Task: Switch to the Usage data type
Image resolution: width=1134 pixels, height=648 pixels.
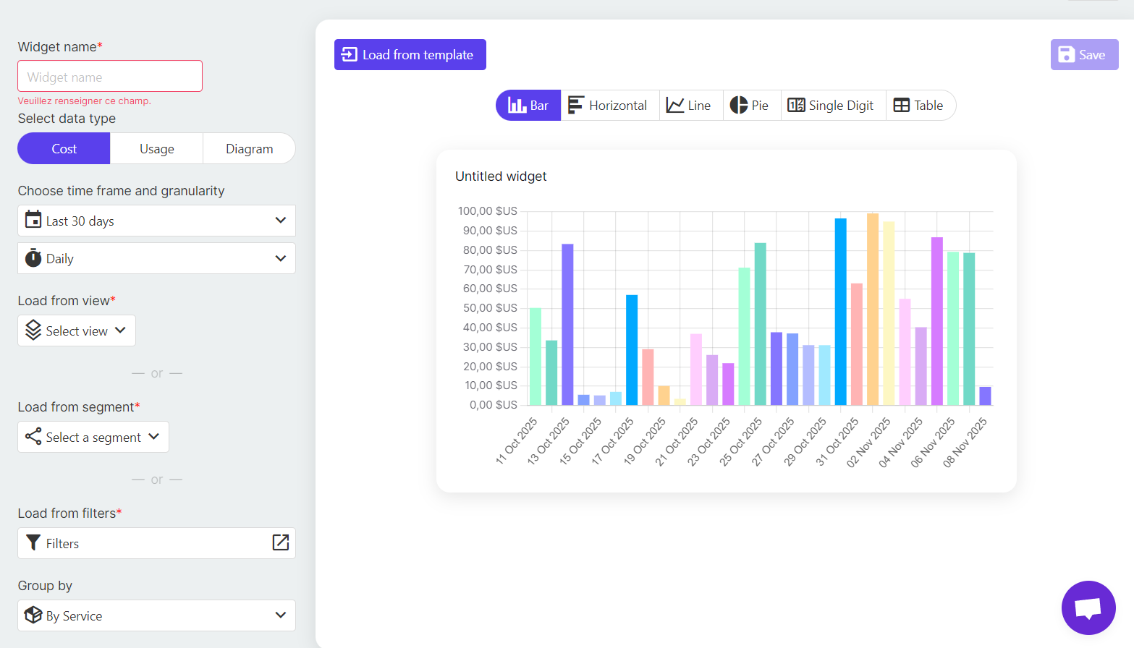Action: pyautogui.click(x=156, y=148)
